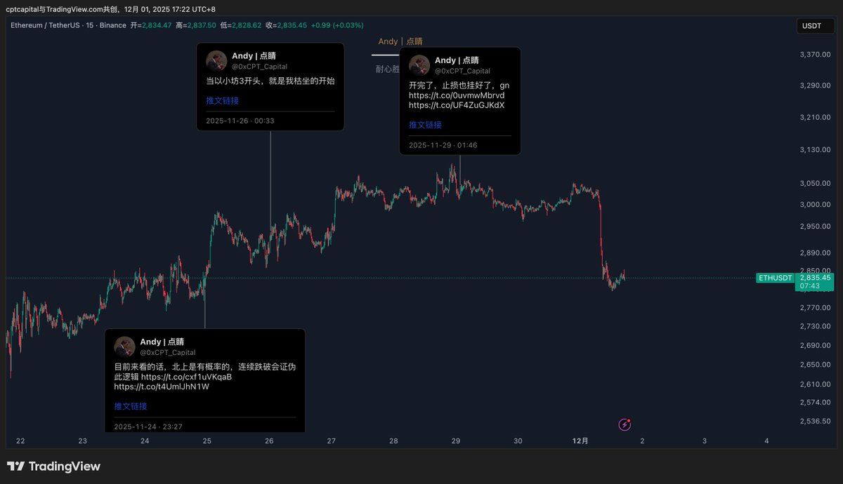Open 推文链接 in the 2025-11-24 callout
Screen dimensions: 843x484
(131, 405)
